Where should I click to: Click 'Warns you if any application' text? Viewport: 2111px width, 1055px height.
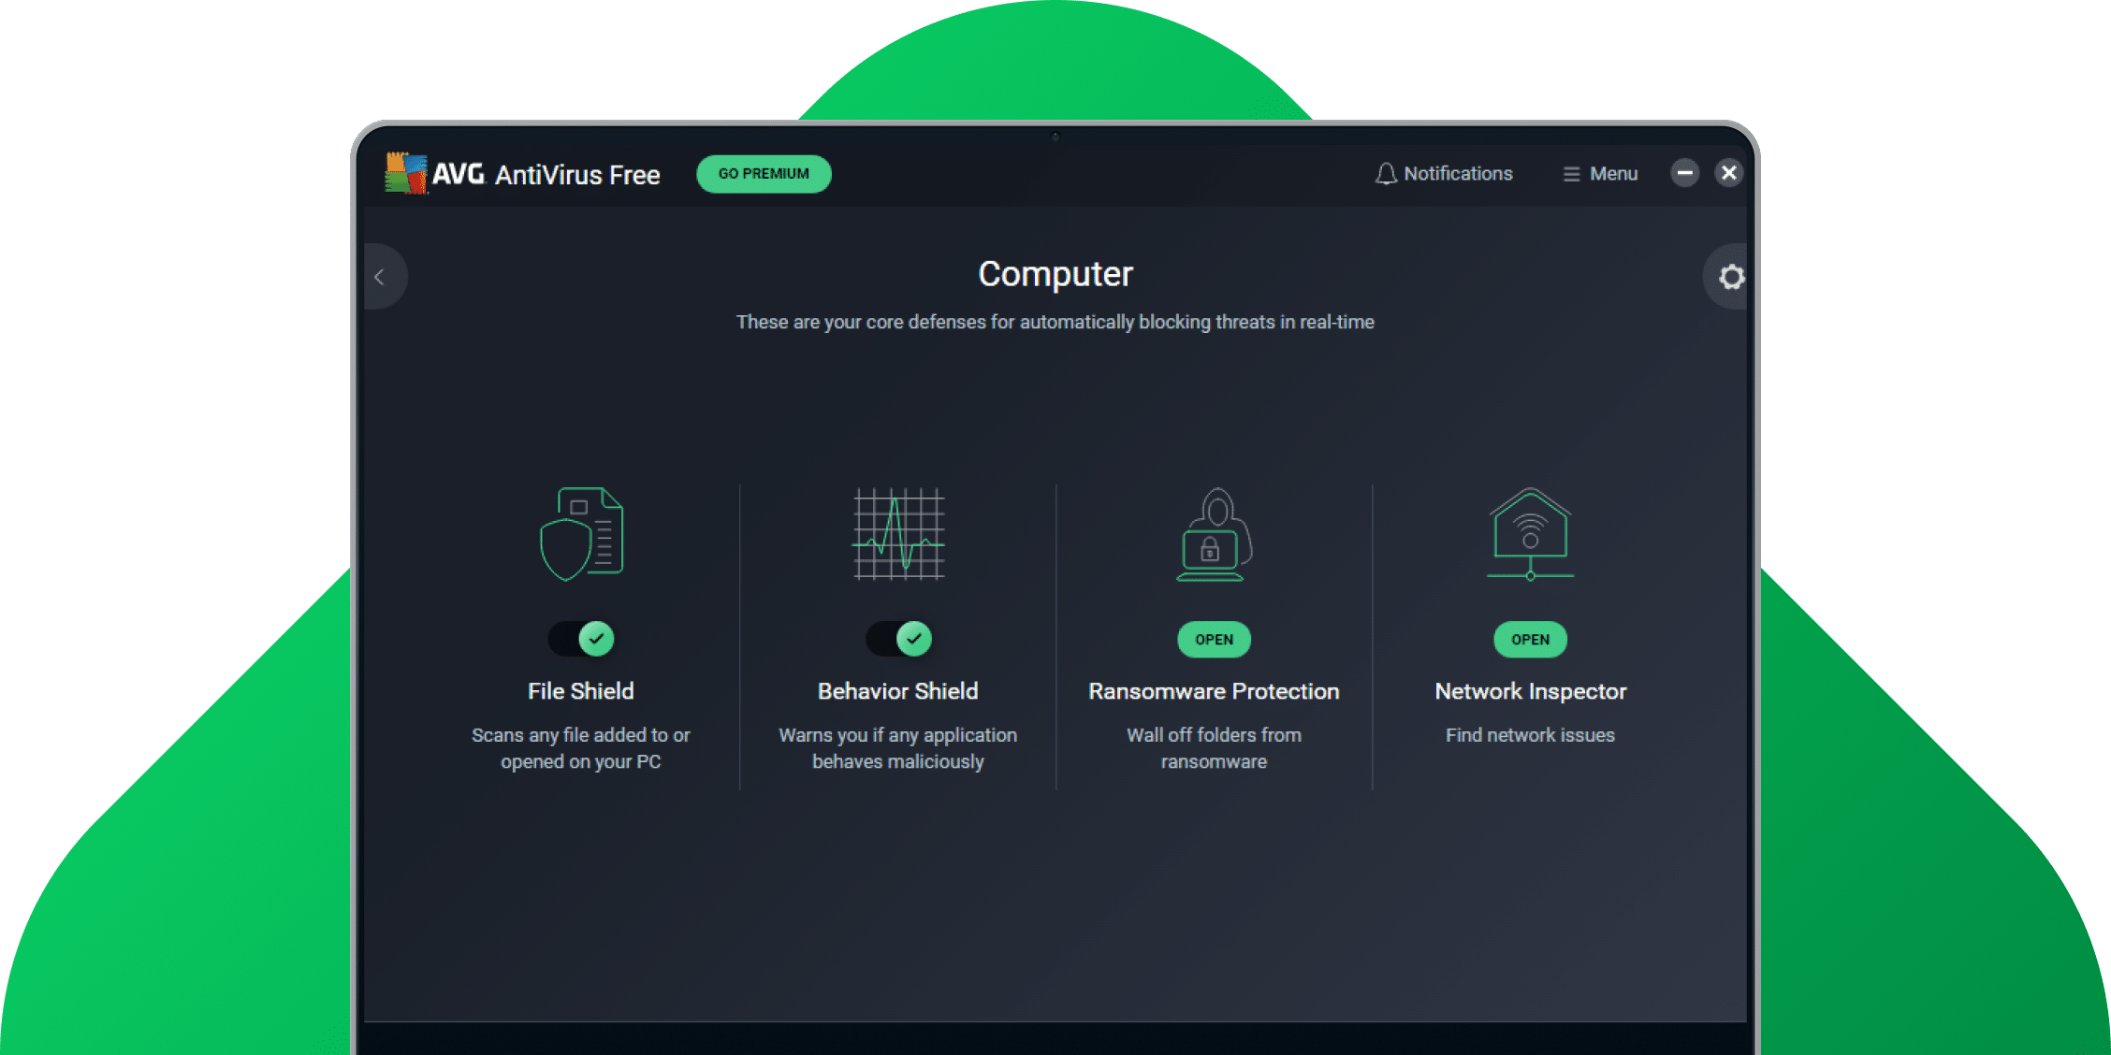click(898, 748)
